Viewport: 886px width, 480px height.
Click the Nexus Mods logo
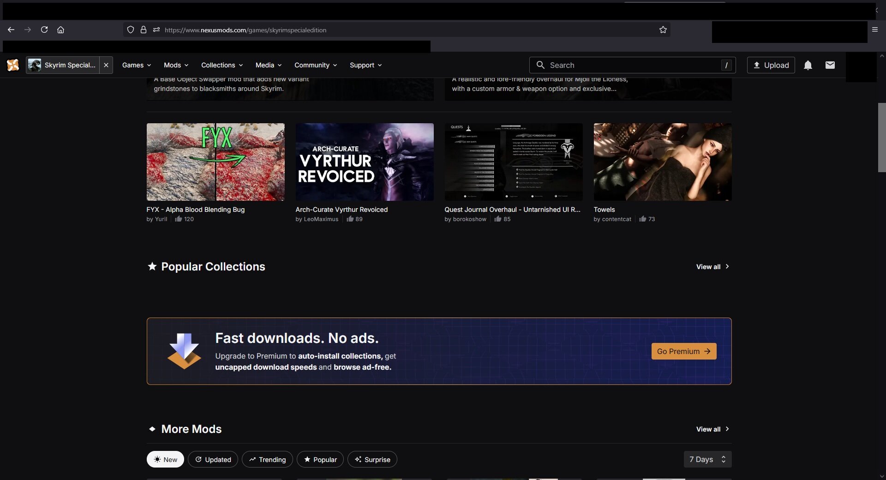tap(13, 65)
